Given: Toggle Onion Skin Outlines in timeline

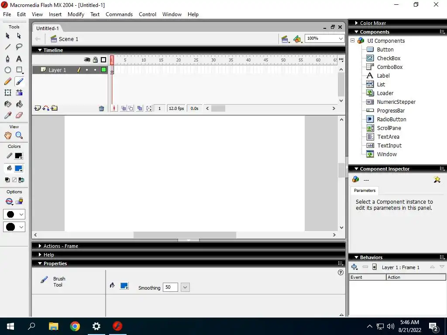Looking at the screenshot, I should [131, 109].
